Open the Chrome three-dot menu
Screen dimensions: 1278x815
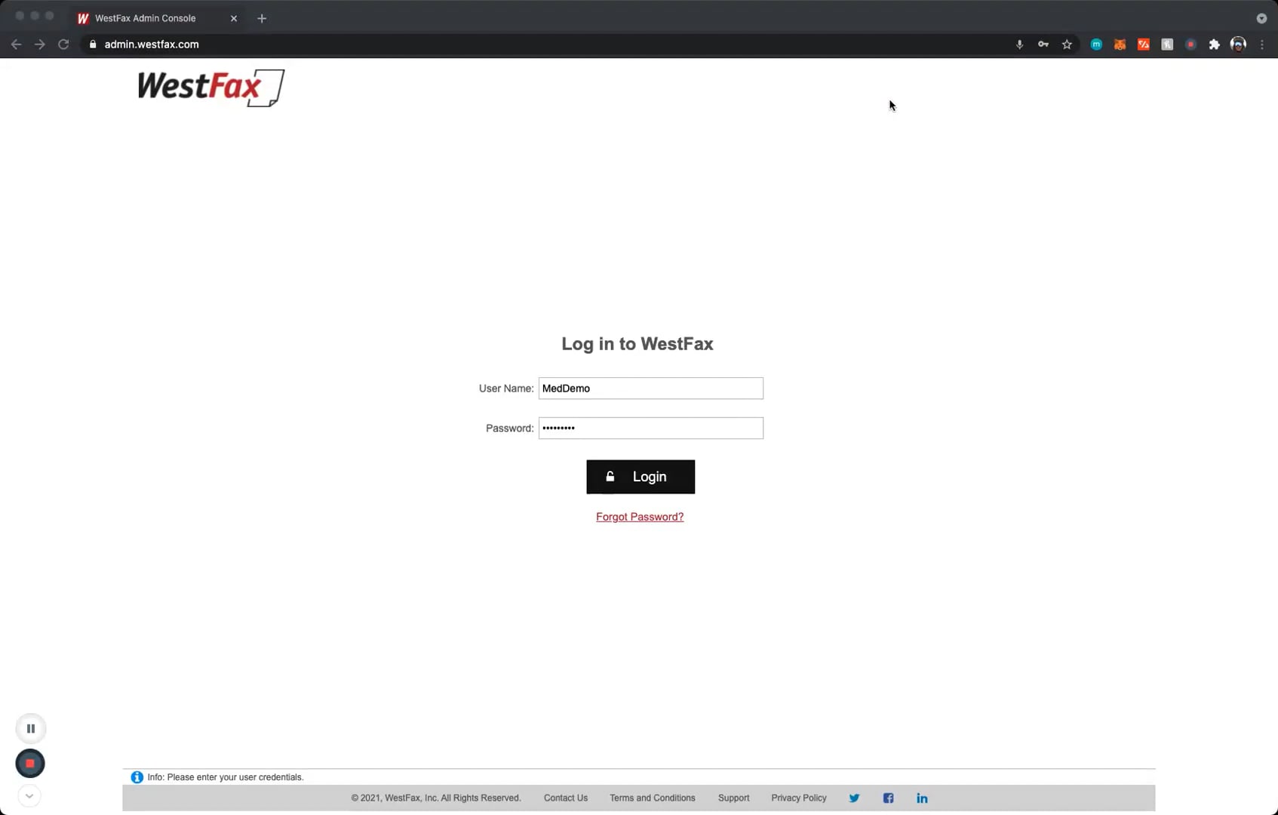tap(1262, 45)
